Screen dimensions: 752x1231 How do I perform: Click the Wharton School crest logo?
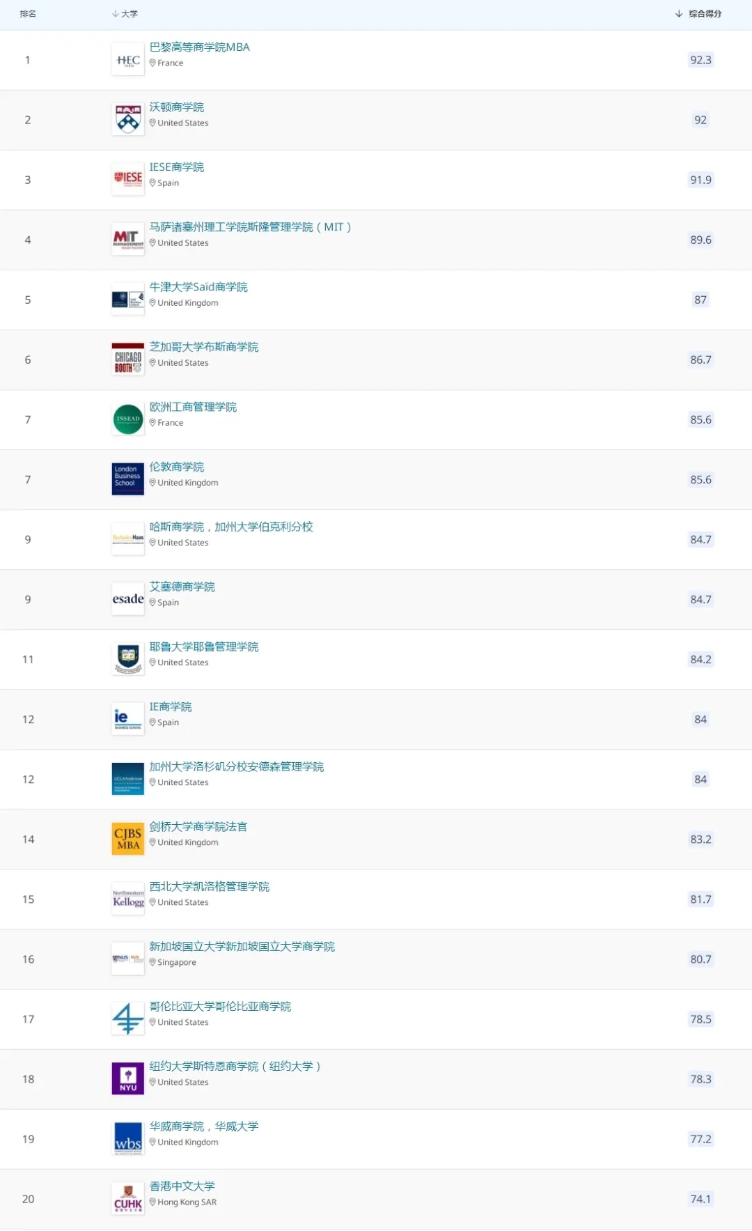pyautogui.click(x=128, y=120)
